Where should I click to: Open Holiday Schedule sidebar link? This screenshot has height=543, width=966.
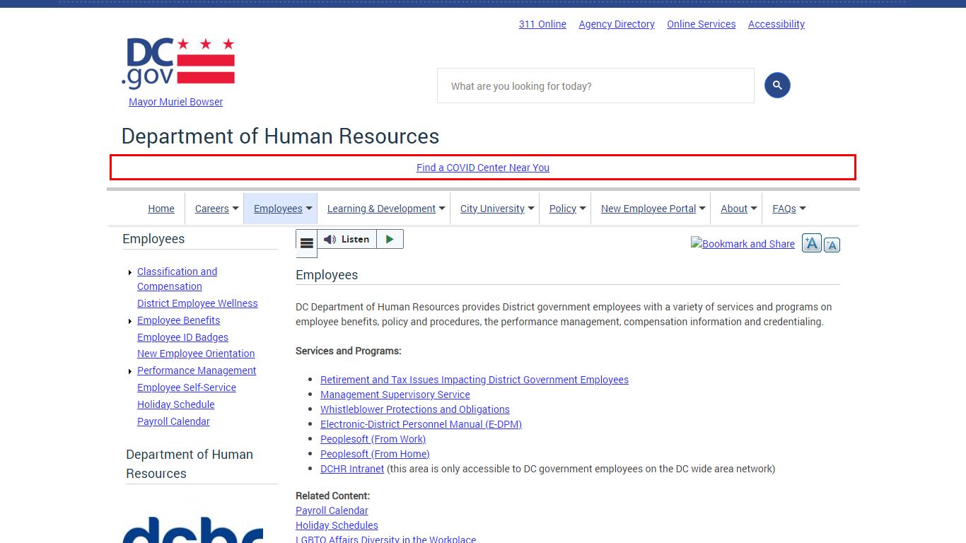point(175,404)
